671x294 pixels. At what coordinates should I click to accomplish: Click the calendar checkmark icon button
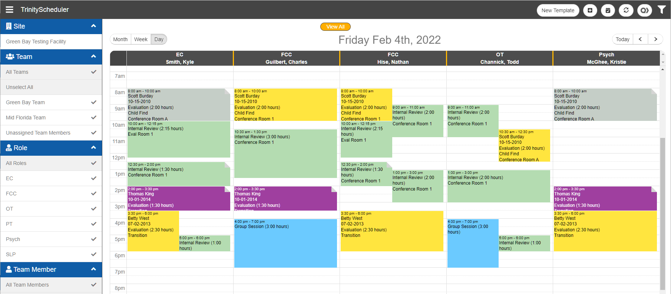click(608, 10)
